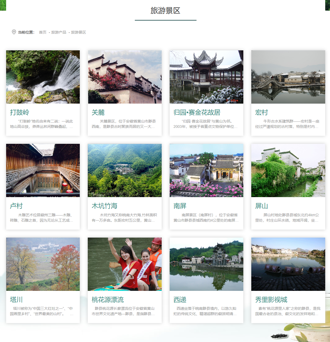Click the 桃花源漂流 rafting photo thumbnail
This screenshot has height=342, width=330.
(x=125, y=264)
